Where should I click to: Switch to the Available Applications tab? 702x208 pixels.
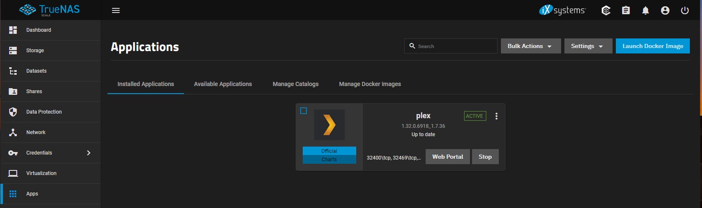[222, 84]
